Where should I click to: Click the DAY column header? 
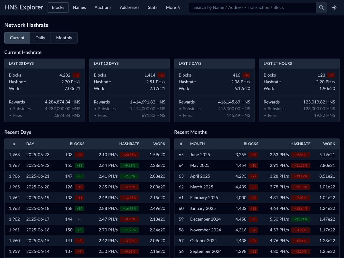point(30,144)
